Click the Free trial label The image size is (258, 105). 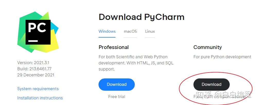pyautogui.click(x=117, y=97)
